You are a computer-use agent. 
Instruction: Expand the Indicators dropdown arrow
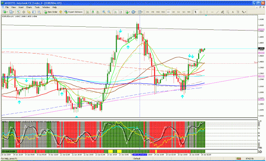(129, 12)
